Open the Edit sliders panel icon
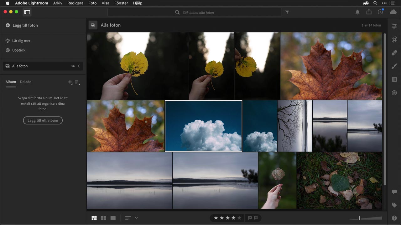401x225 pixels. click(394, 26)
